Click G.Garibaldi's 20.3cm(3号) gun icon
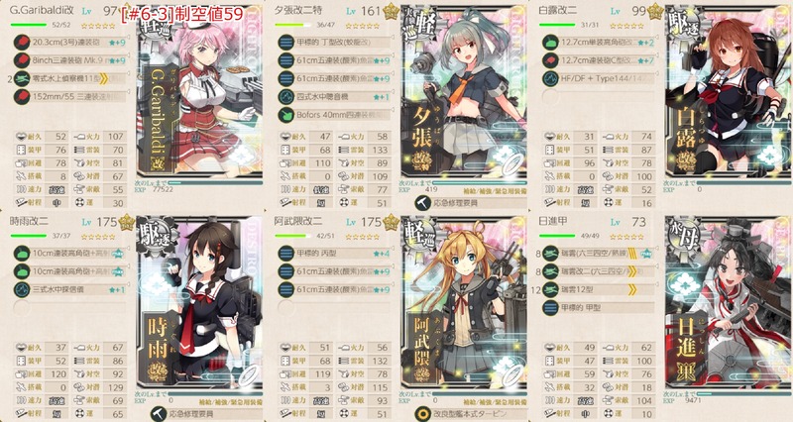 (x=22, y=42)
